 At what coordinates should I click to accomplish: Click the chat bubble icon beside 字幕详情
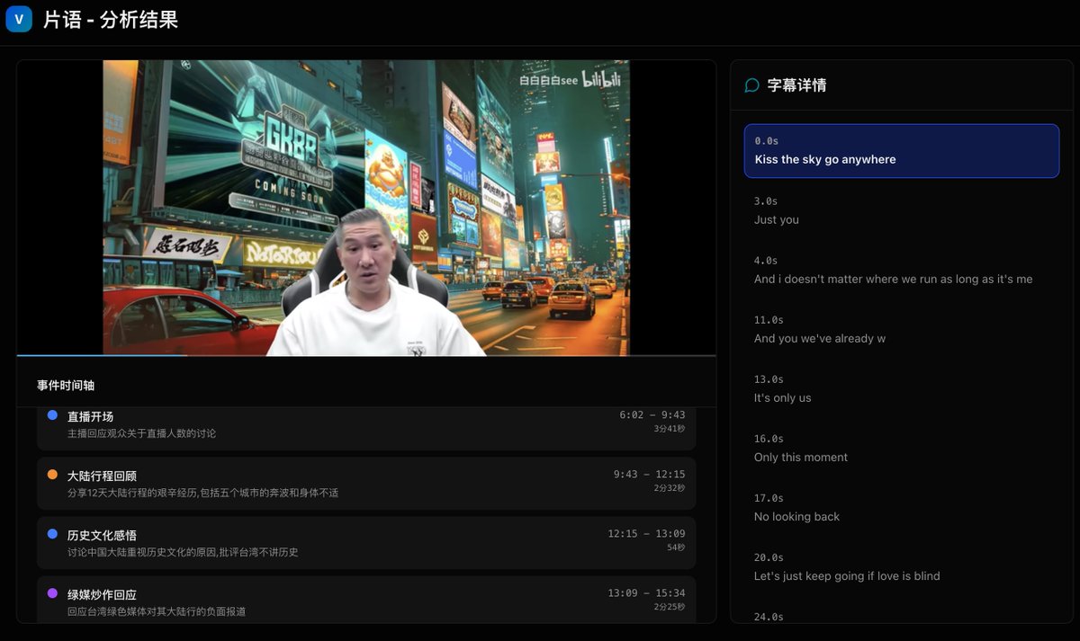752,85
